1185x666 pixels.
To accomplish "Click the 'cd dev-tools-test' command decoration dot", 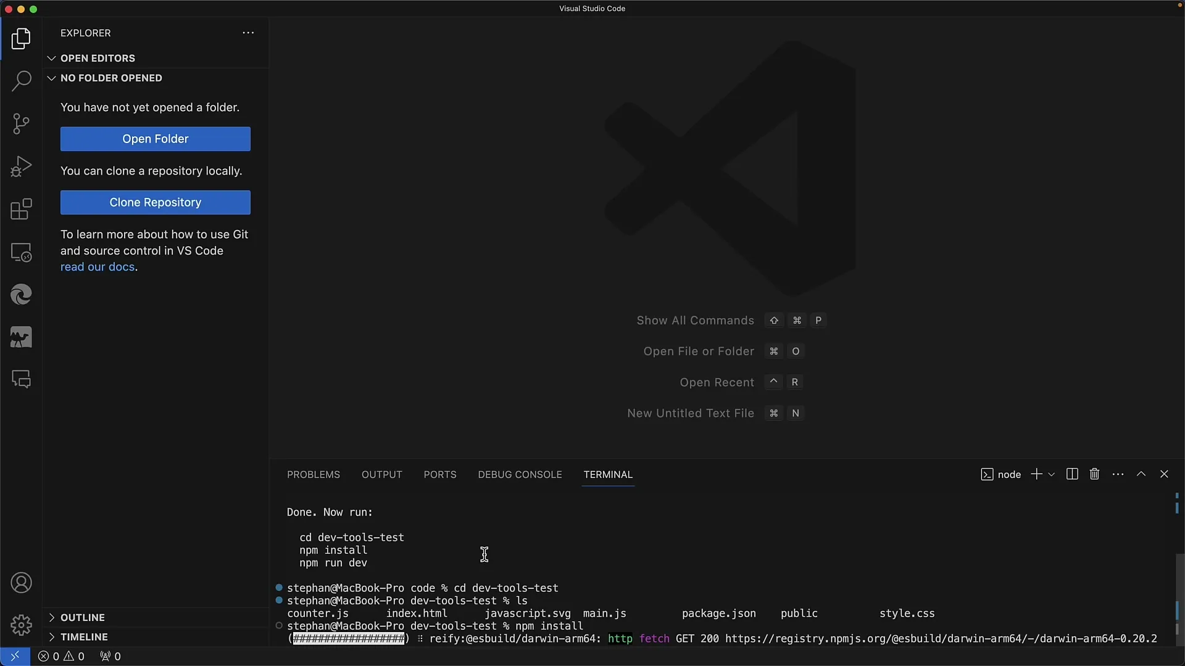I will pyautogui.click(x=279, y=588).
